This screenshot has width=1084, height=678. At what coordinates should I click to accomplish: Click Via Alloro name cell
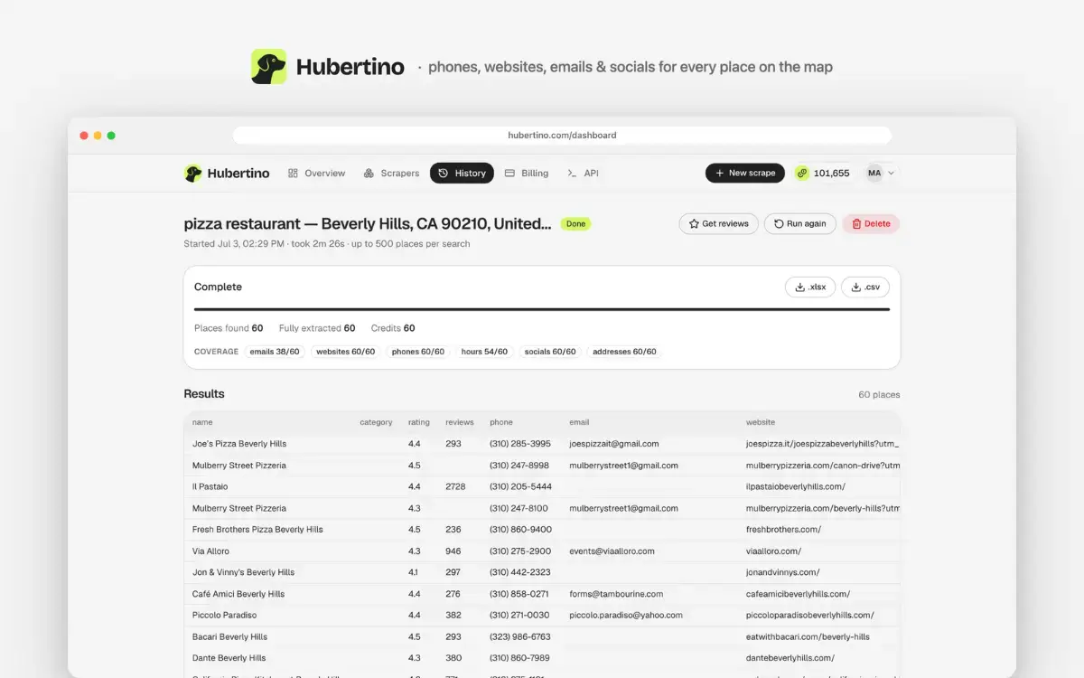coord(210,551)
